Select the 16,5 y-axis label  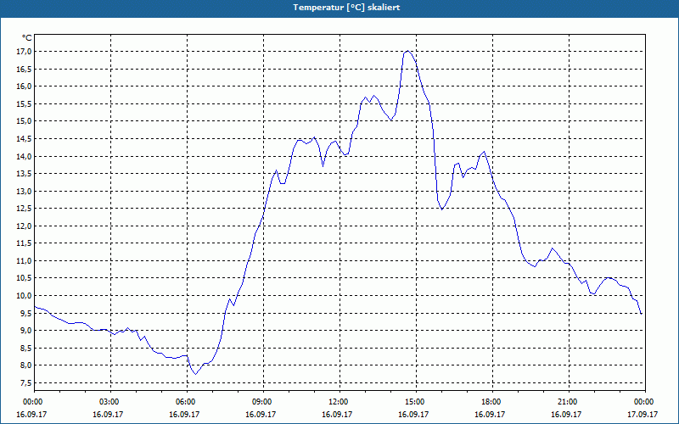tap(25, 69)
